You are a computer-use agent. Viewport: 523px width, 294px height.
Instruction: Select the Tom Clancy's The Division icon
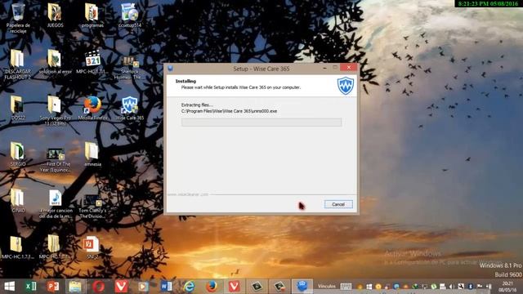[92, 207]
